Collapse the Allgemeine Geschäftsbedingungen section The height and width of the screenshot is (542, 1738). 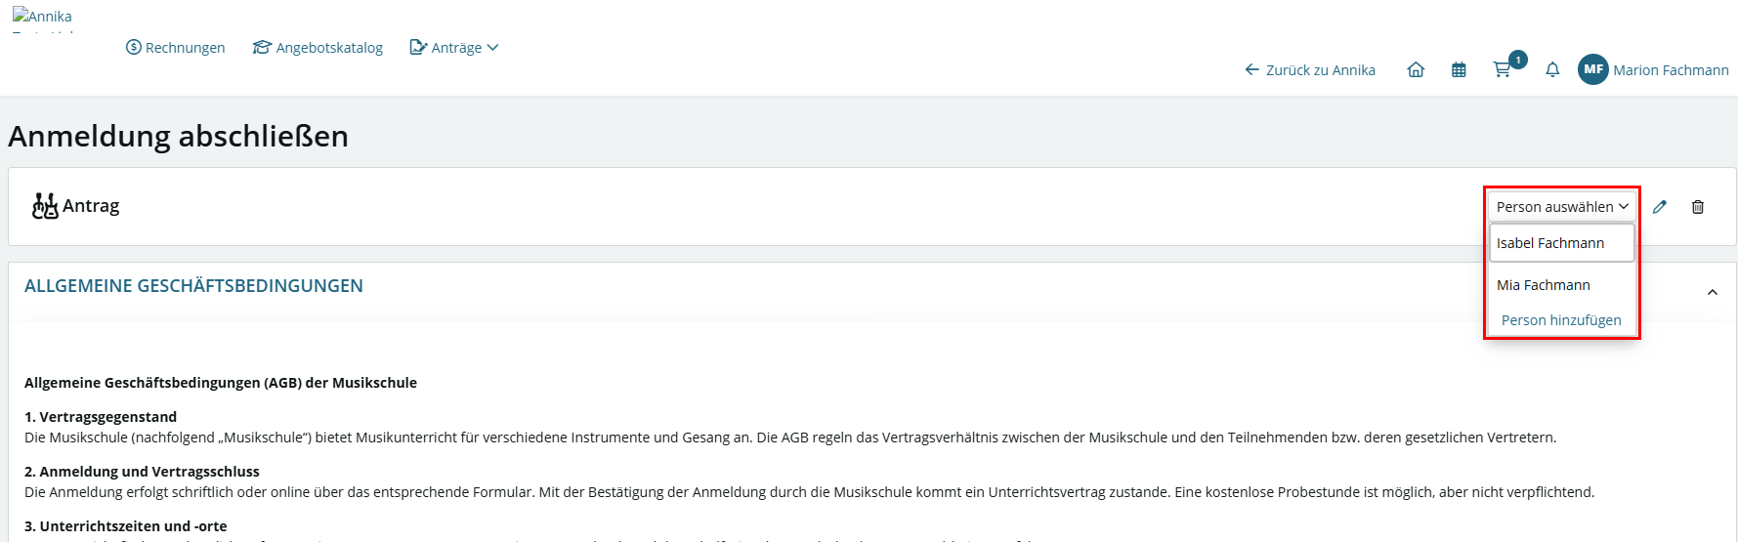[1713, 292]
